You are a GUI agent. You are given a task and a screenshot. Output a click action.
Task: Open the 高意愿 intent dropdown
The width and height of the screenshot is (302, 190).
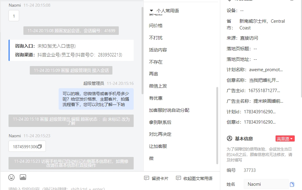(x=285, y=139)
